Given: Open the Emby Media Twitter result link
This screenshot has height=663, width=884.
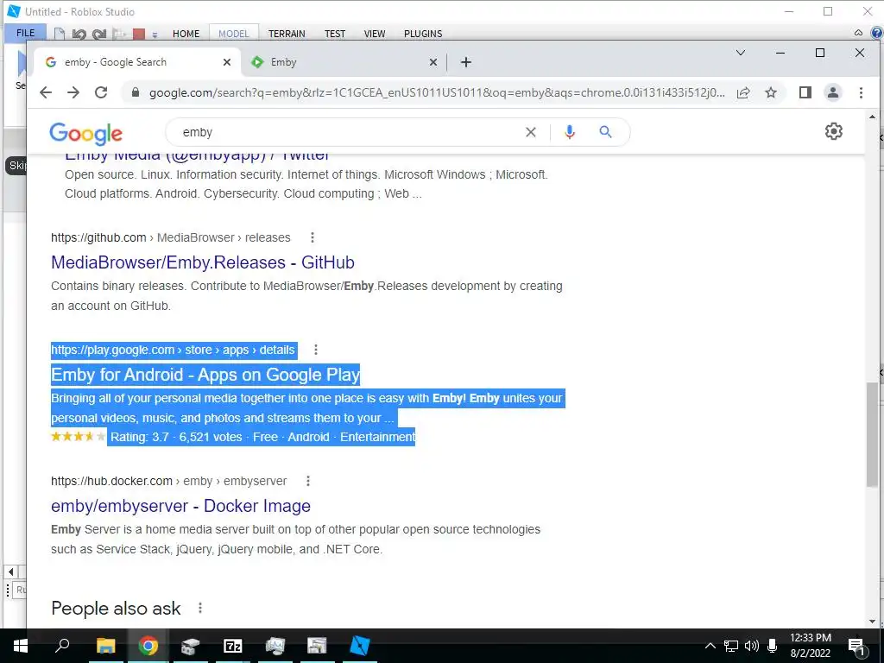Looking at the screenshot, I should (197, 155).
